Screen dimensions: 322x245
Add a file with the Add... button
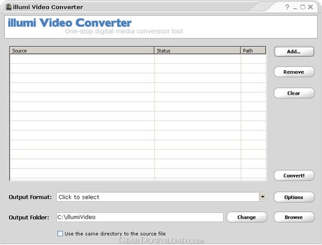tap(294, 51)
